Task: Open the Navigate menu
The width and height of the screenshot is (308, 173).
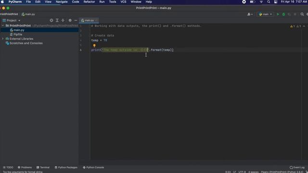Action: pyautogui.click(x=62, y=2)
